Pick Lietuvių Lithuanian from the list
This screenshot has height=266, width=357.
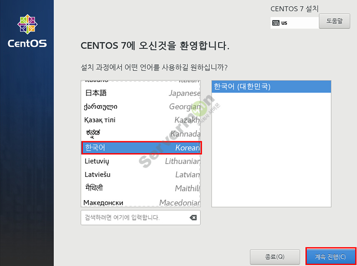tap(141, 161)
